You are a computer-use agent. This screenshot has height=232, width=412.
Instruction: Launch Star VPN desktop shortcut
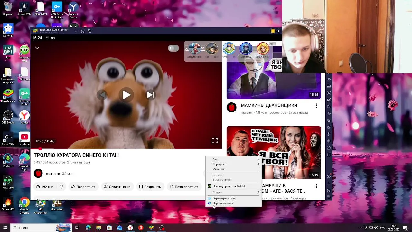[x=8, y=30]
